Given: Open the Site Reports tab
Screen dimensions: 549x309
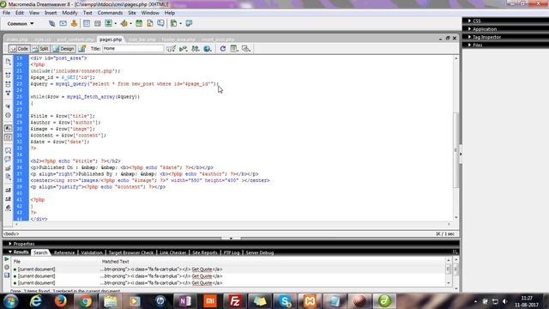Looking at the screenshot, I should [x=205, y=252].
